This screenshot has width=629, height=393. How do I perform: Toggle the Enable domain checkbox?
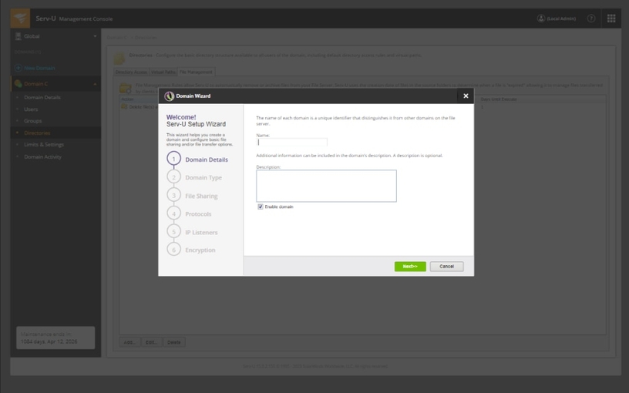coord(261,207)
